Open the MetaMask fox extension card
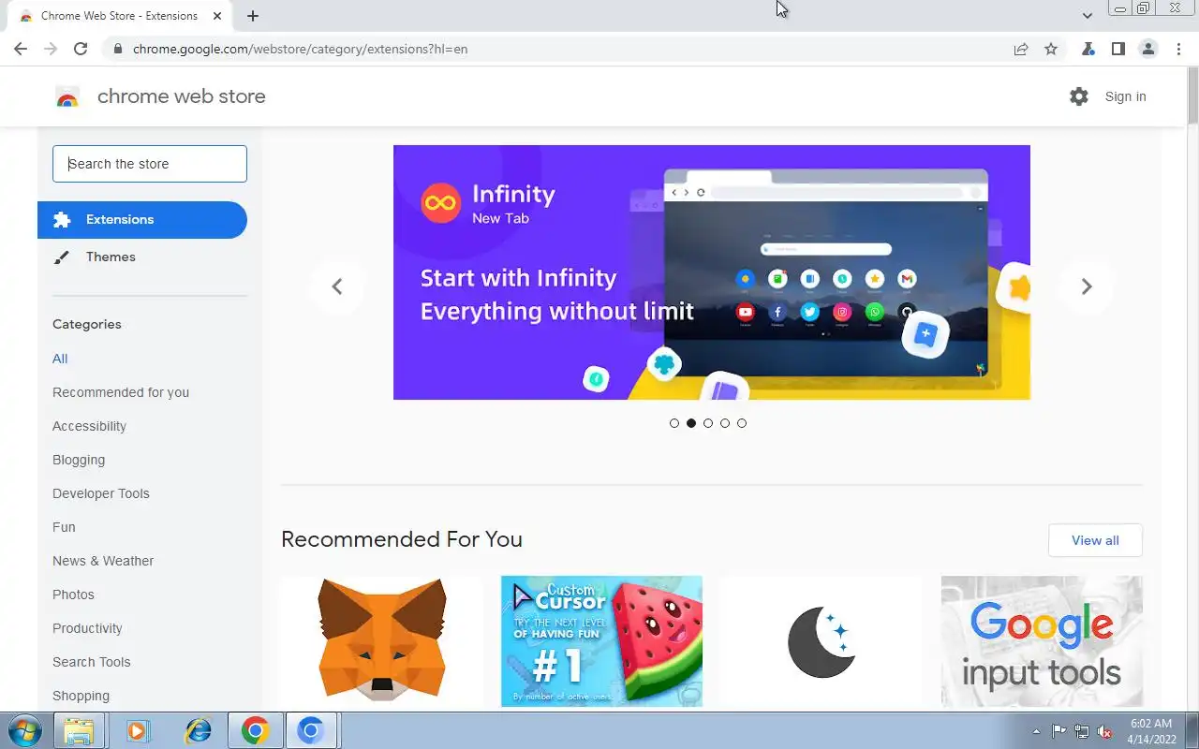This screenshot has width=1199, height=749. point(382,641)
